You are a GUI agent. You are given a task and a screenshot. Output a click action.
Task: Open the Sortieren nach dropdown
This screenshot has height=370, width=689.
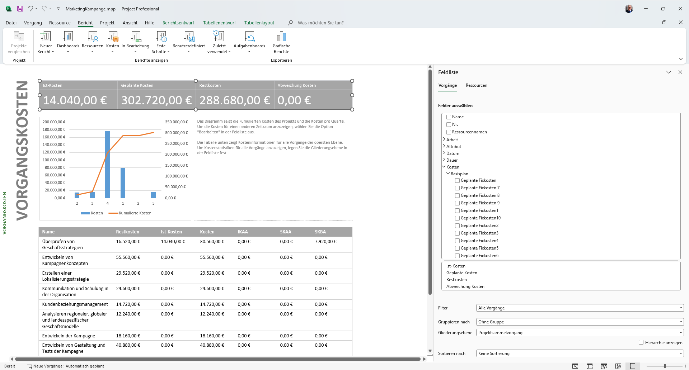pos(580,354)
